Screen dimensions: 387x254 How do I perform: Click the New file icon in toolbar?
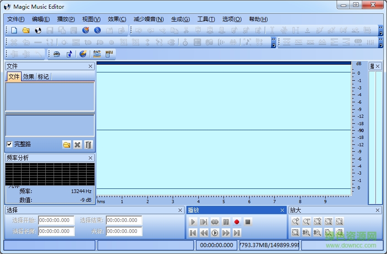(14, 31)
